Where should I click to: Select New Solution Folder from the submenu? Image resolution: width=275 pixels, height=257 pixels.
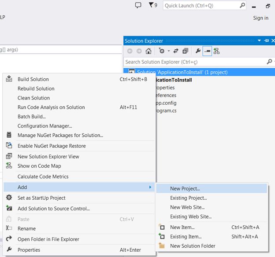point(193,246)
